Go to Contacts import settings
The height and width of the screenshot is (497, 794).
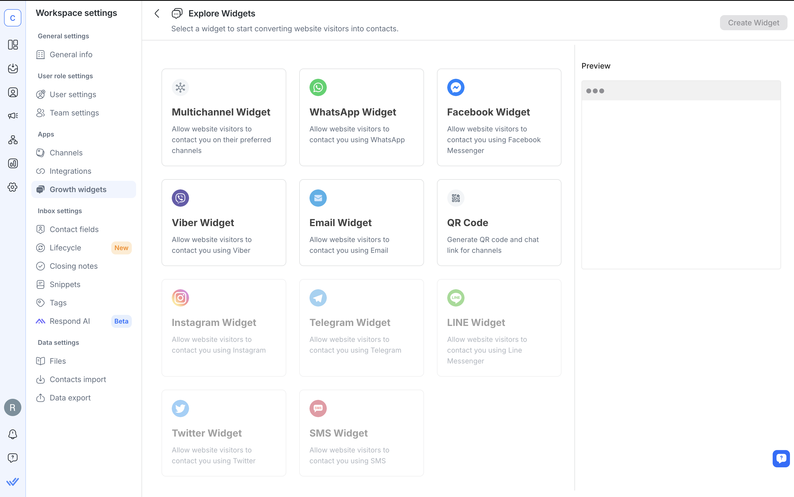[78, 379]
